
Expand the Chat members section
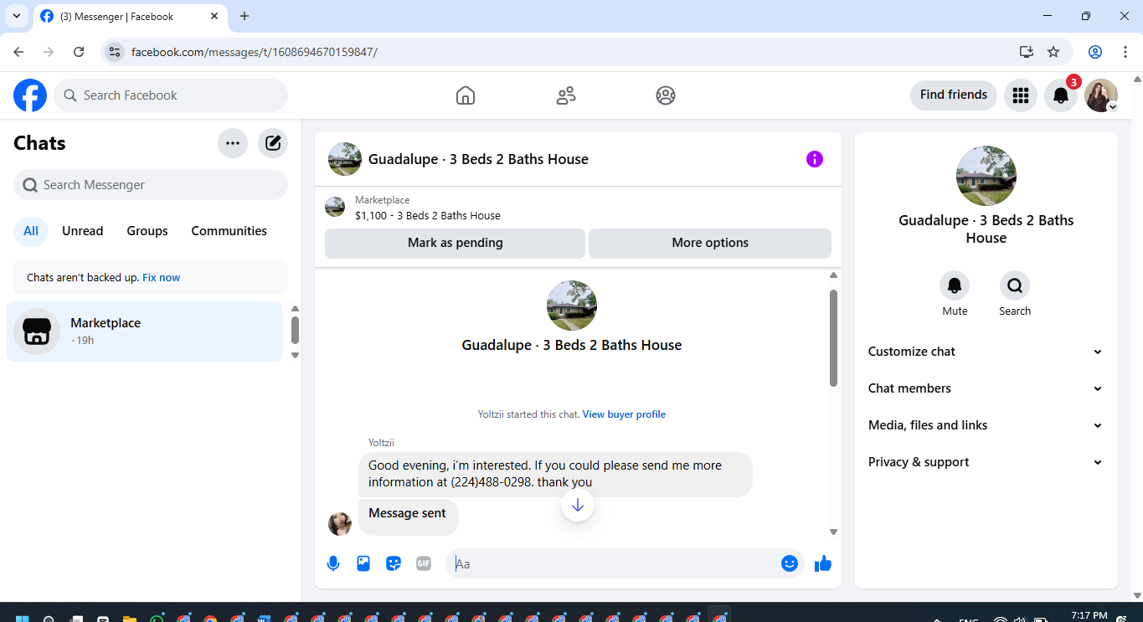986,388
